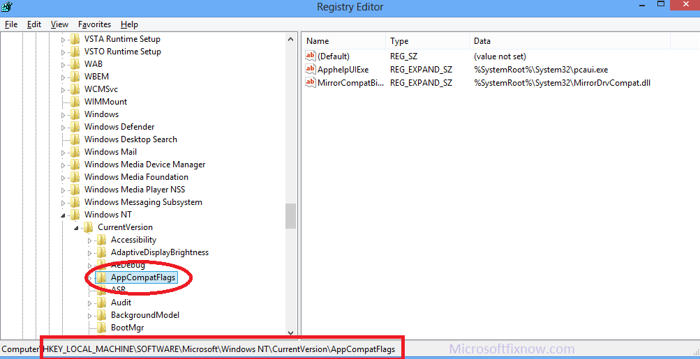The width and height of the screenshot is (700, 359).
Task: Expand the VSTO Runtime Setup key
Action: pos(63,52)
